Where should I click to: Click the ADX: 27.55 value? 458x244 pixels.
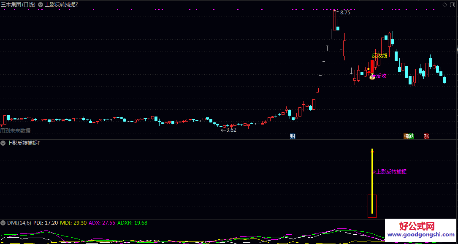click(102, 222)
